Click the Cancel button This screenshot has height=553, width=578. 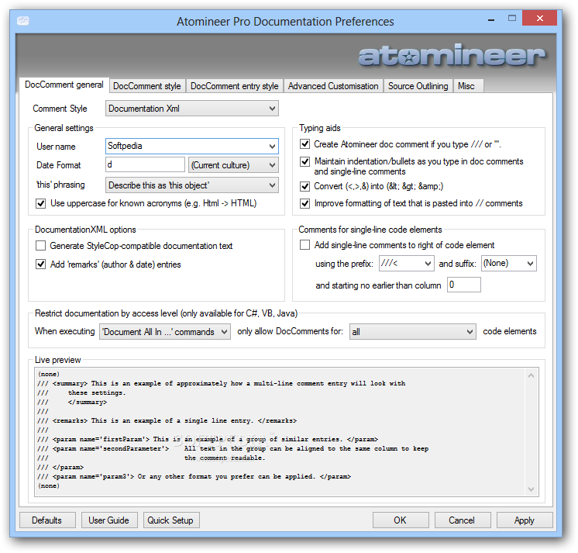463,520
